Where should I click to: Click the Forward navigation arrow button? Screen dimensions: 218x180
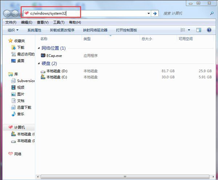click(15, 13)
